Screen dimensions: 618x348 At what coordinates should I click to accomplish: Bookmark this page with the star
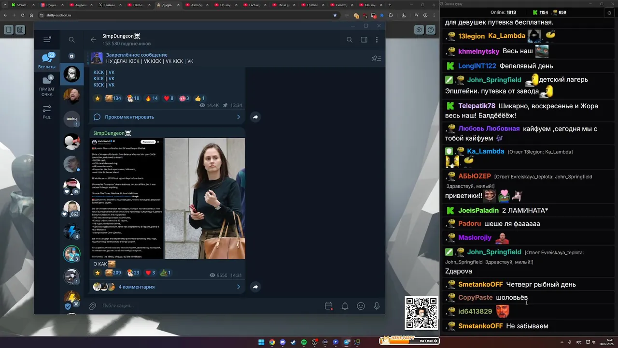click(335, 15)
